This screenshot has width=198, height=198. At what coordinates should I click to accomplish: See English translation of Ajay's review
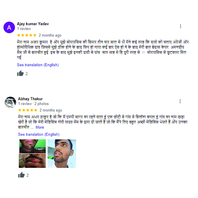click(x=38, y=65)
